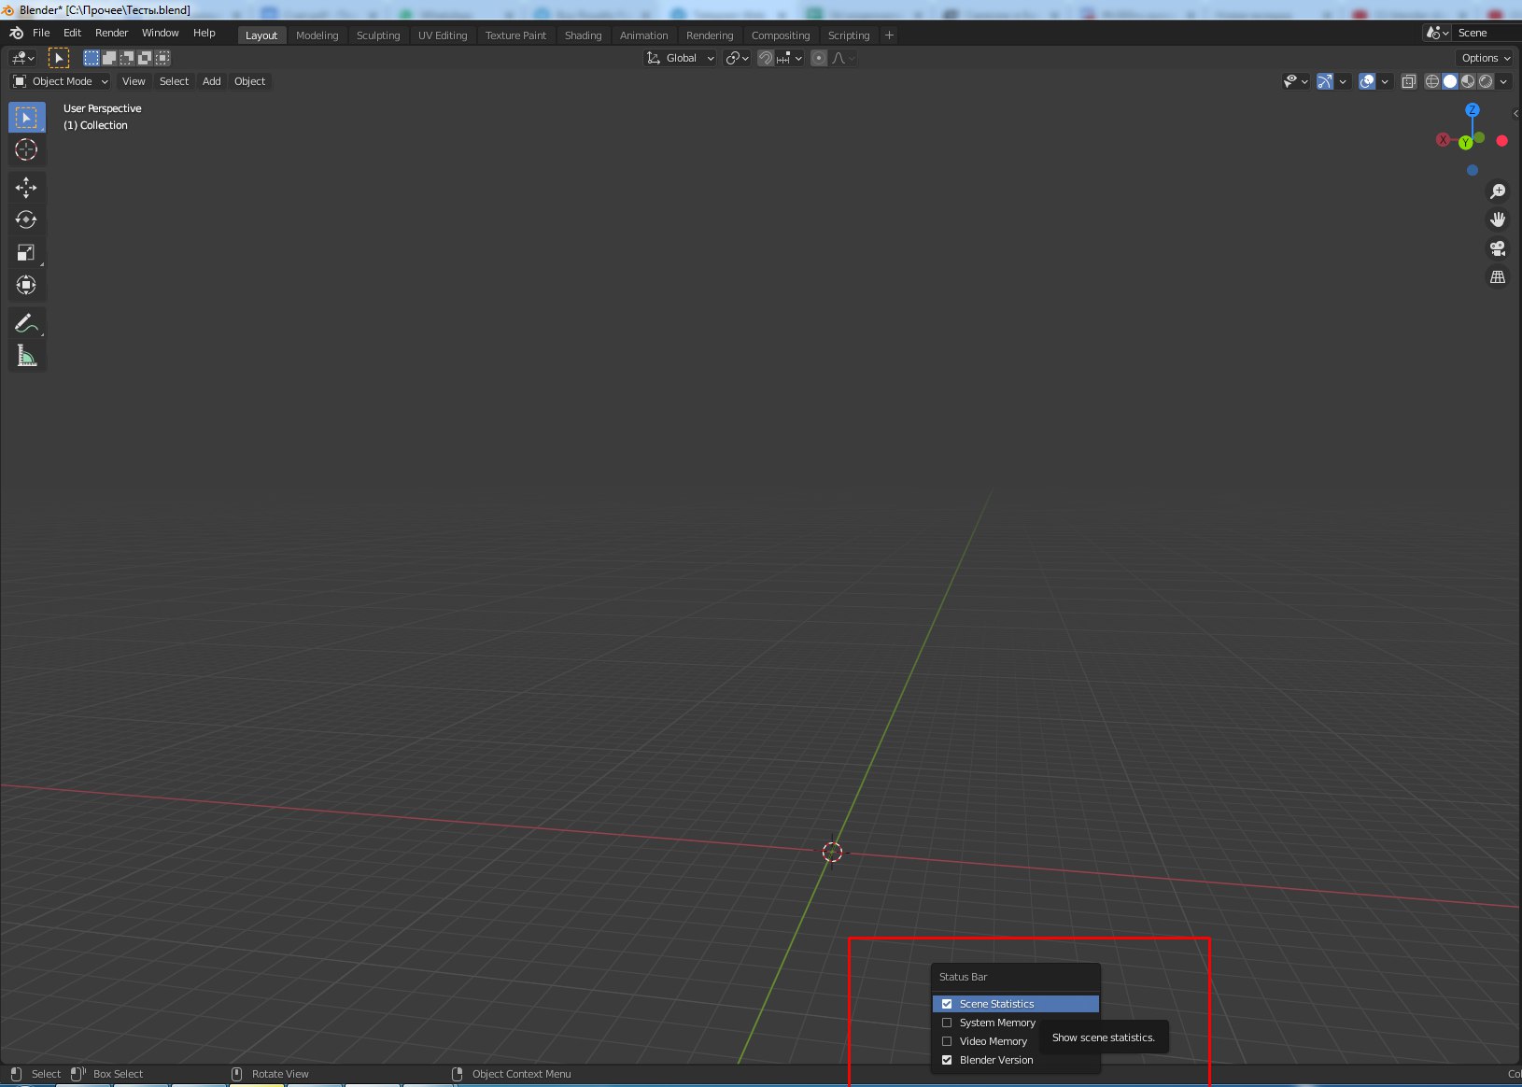This screenshot has height=1087, width=1522.
Task: Switch perspective/orthographic with grid icon
Action: click(1498, 277)
